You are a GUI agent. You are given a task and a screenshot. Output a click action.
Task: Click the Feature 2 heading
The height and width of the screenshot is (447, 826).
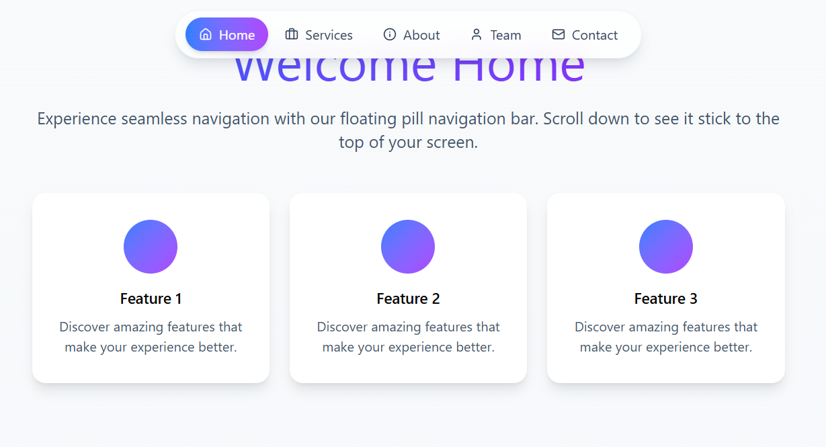click(409, 298)
